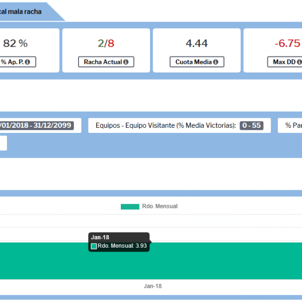This screenshot has height=302, width=302.
Task: Click the Jan-18 x-axis label
Action: tap(153, 286)
